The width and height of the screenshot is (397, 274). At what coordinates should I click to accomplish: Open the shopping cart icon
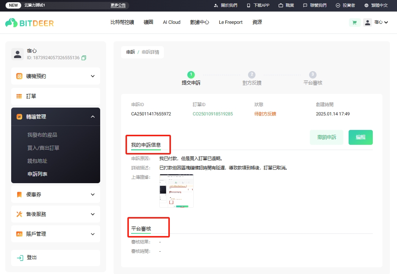click(355, 22)
